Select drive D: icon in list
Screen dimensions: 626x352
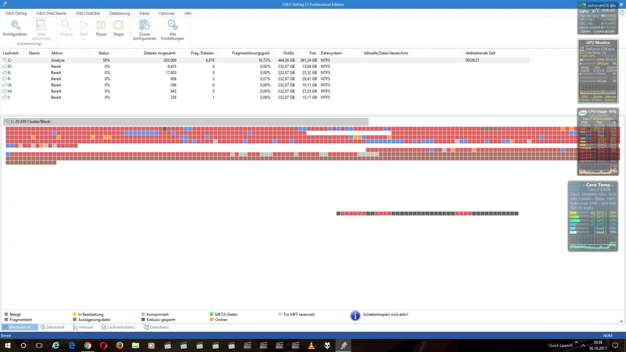pyautogui.click(x=5, y=66)
